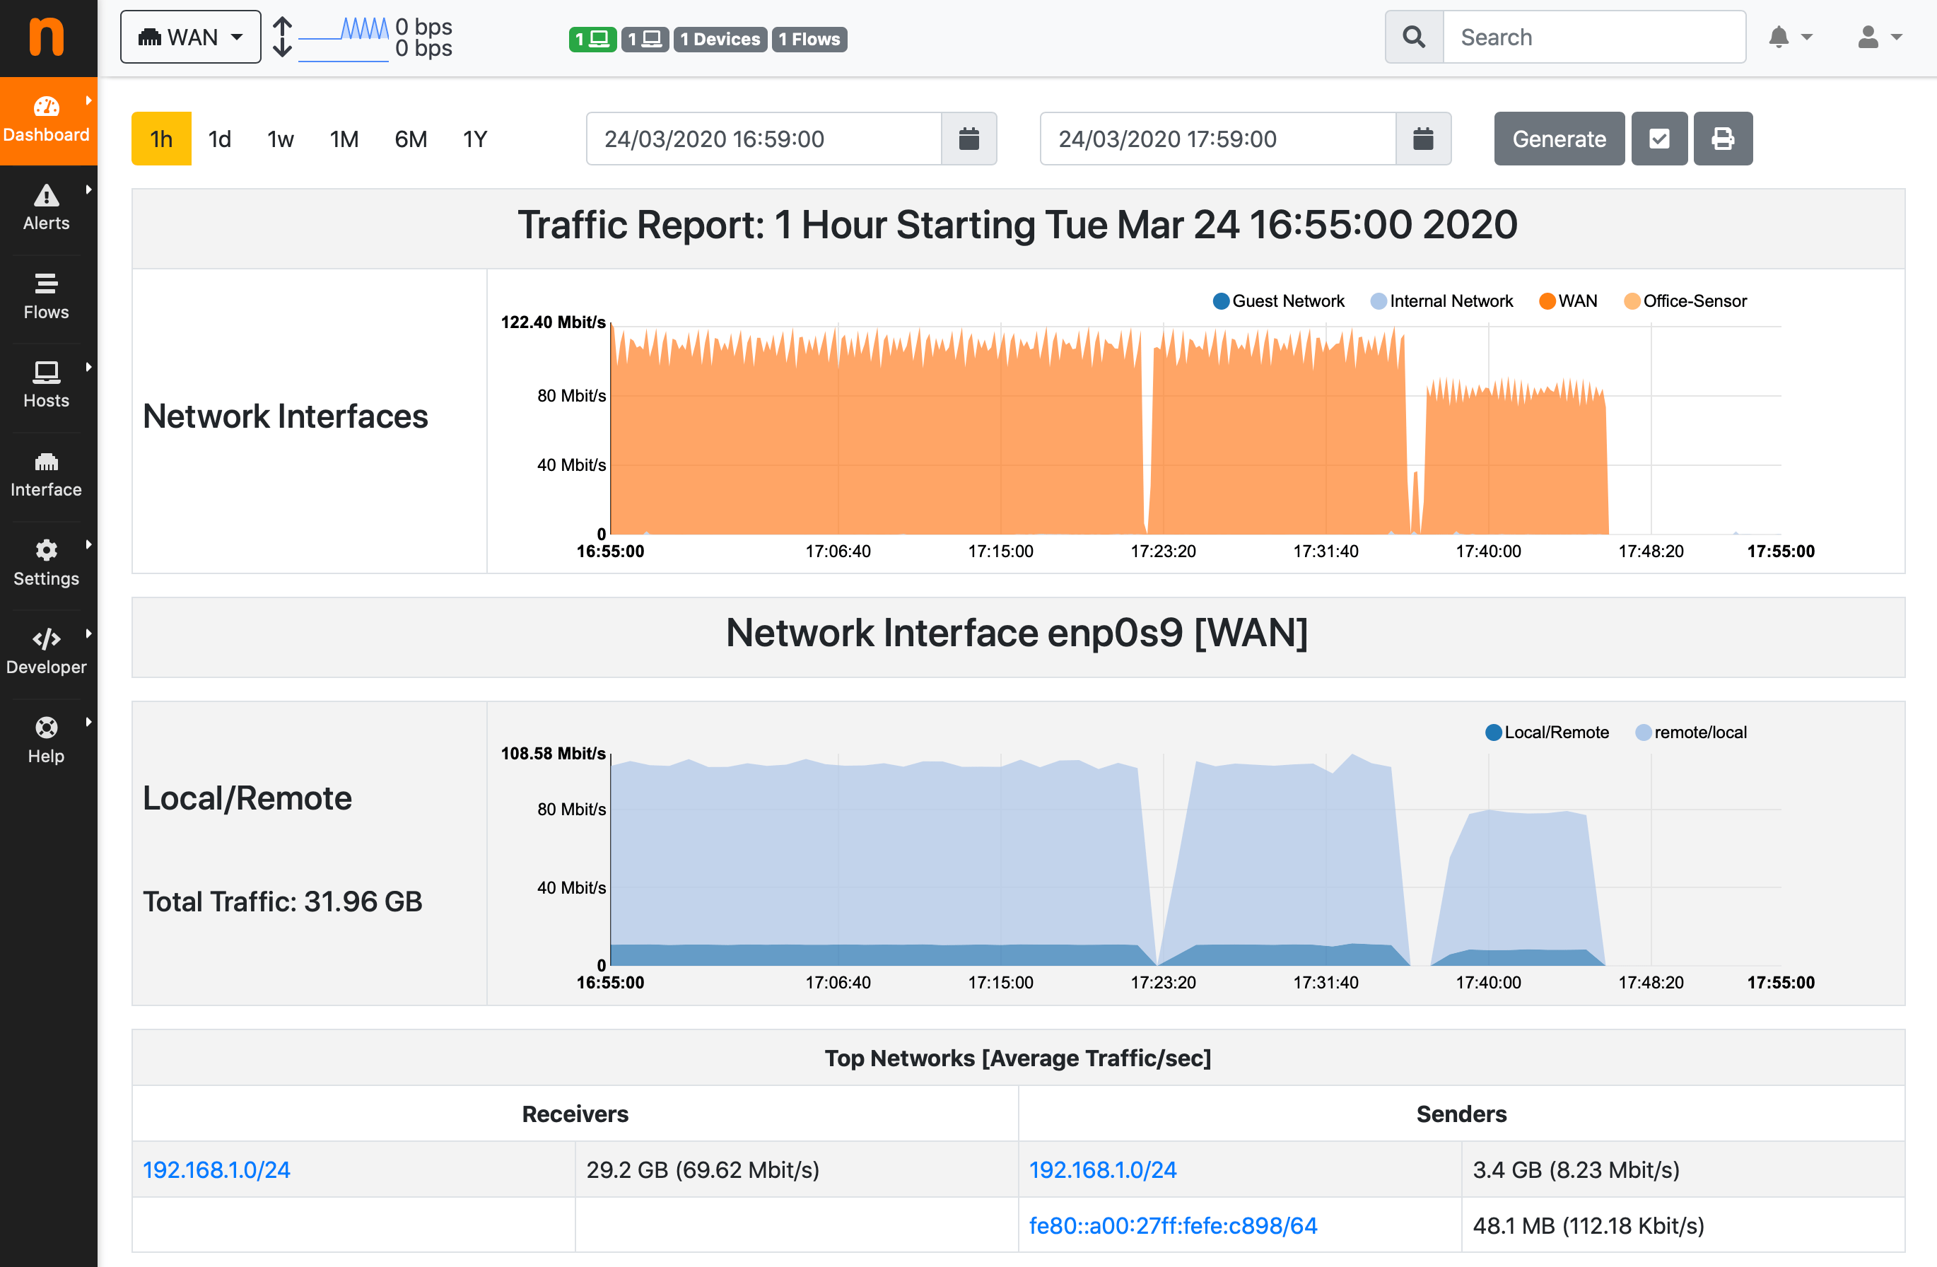Switch to the 1M time range
This screenshot has height=1267, width=1937.
[344, 139]
